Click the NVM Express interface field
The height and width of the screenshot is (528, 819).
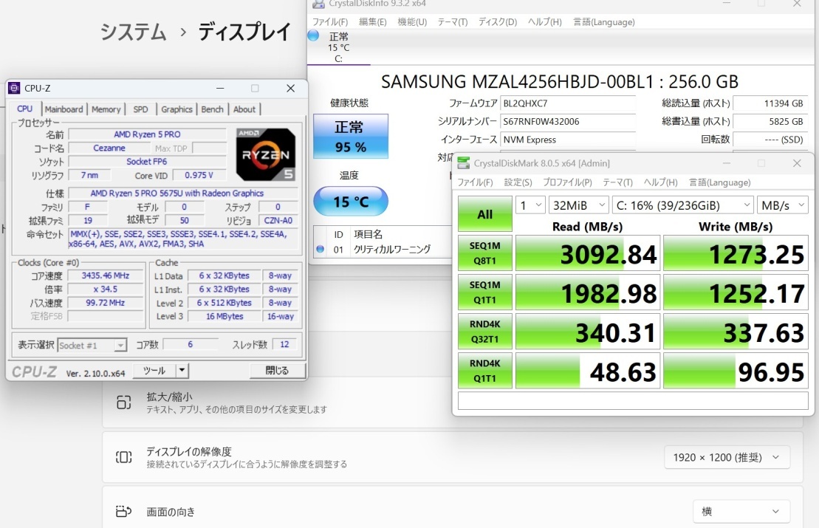(568, 140)
